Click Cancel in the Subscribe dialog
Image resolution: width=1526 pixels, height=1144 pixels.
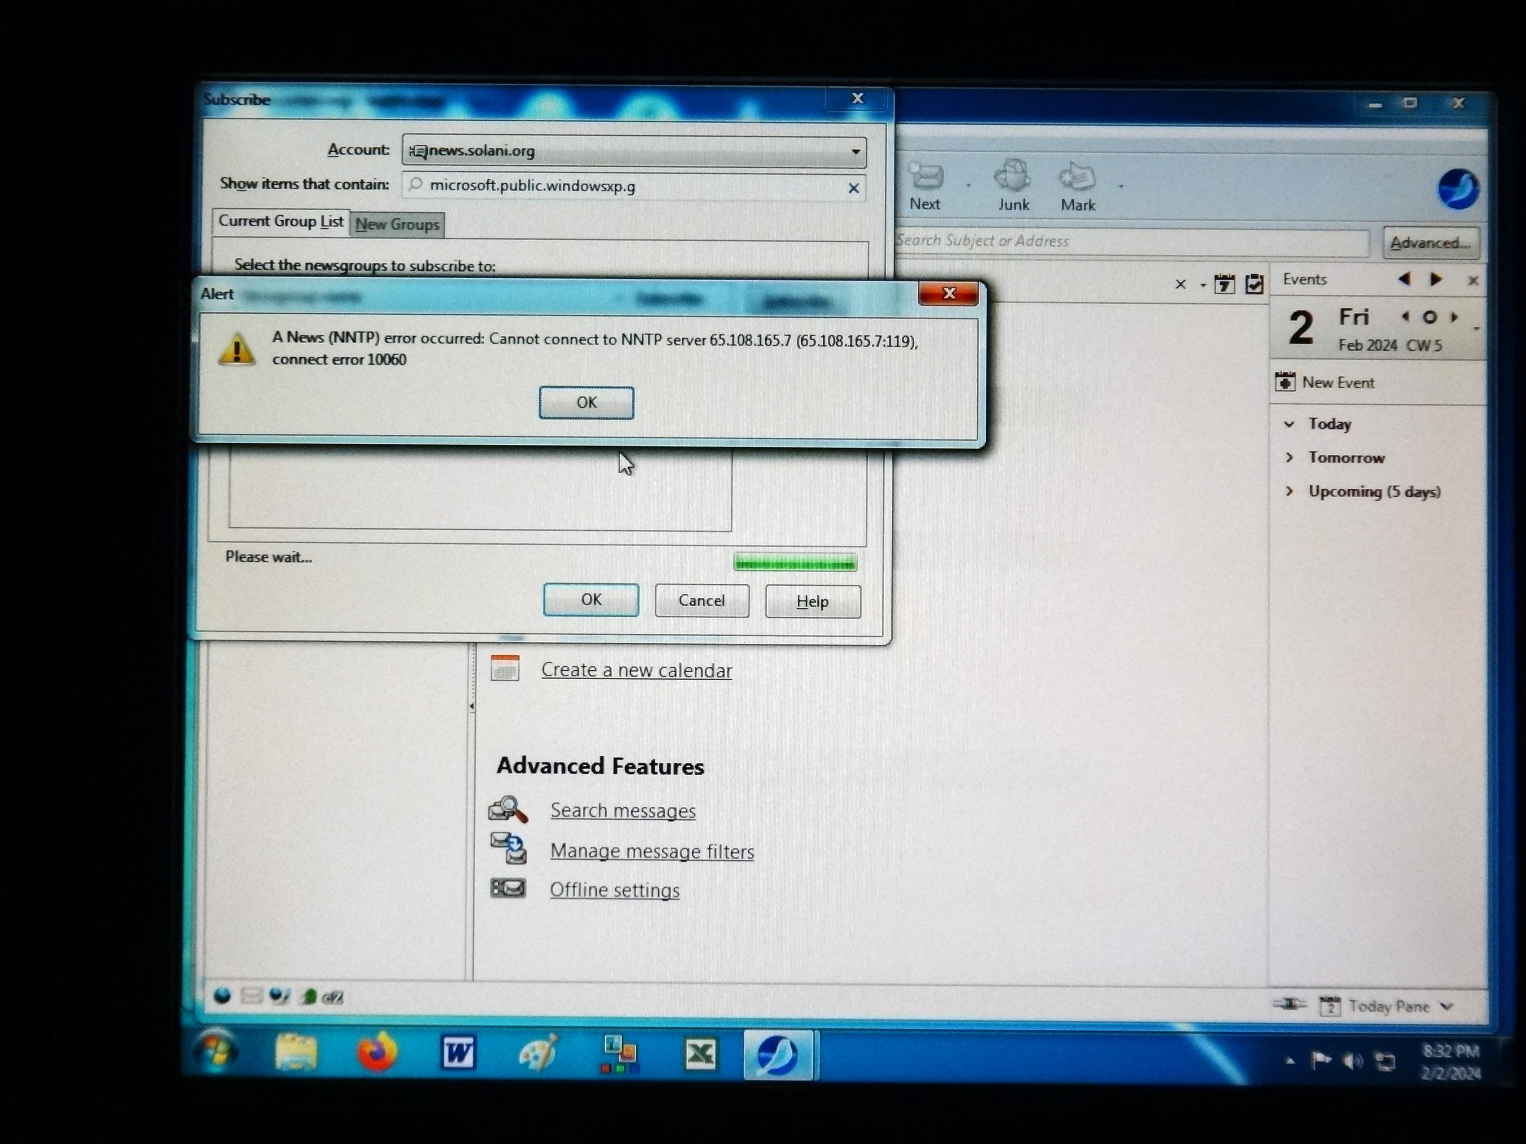tap(702, 601)
